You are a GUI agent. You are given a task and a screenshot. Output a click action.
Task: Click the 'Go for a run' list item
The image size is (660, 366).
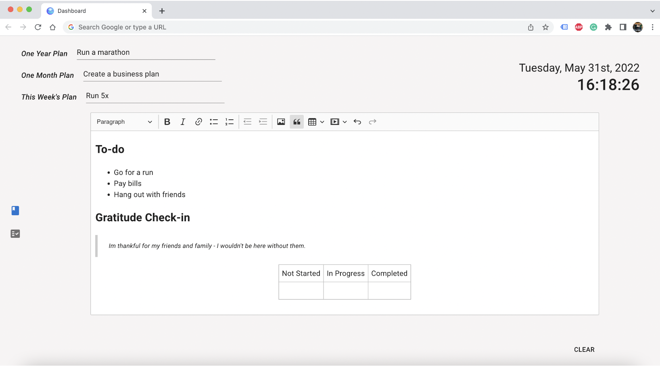tap(134, 173)
